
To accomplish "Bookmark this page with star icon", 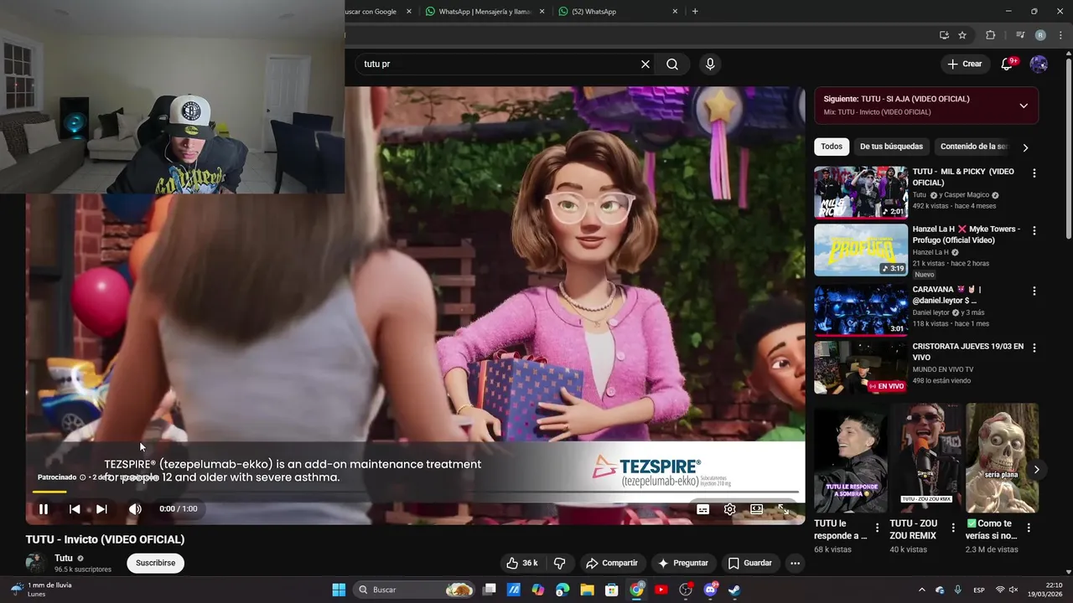I will (x=962, y=35).
